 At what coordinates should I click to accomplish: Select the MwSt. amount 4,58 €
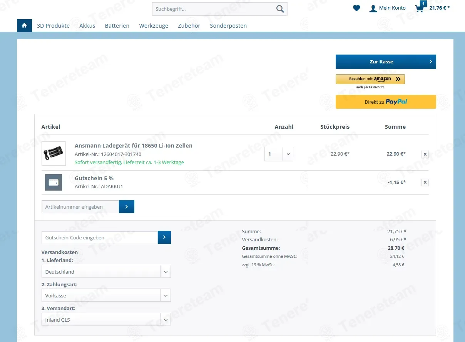click(x=398, y=265)
